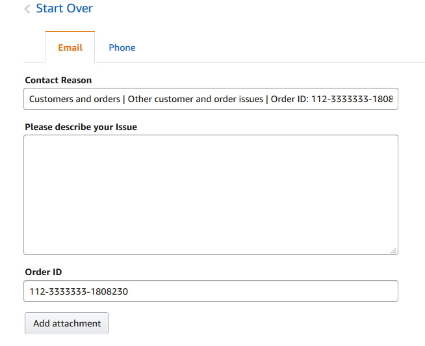Click the back chevron beside Start Over
The image size is (425, 346).
pos(27,9)
